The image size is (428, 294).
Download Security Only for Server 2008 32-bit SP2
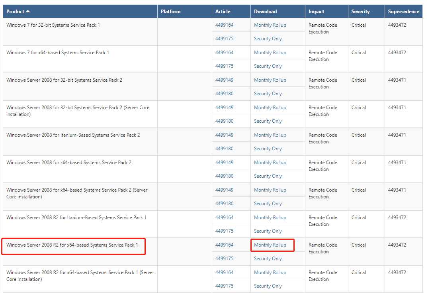point(268,94)
